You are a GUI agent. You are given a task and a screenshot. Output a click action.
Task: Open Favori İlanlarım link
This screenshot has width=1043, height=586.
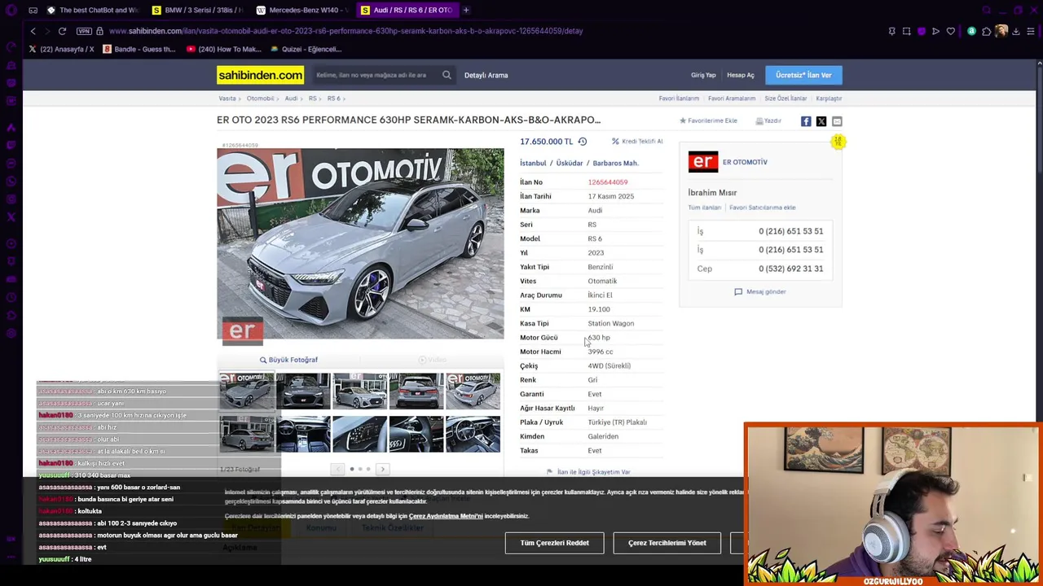pyautogui.click(x=679, y=98)
